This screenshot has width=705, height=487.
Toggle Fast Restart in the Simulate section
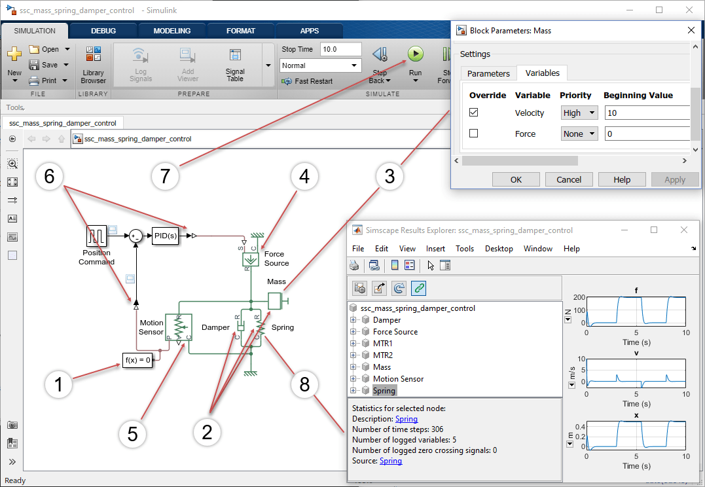(x=307, y=81)
